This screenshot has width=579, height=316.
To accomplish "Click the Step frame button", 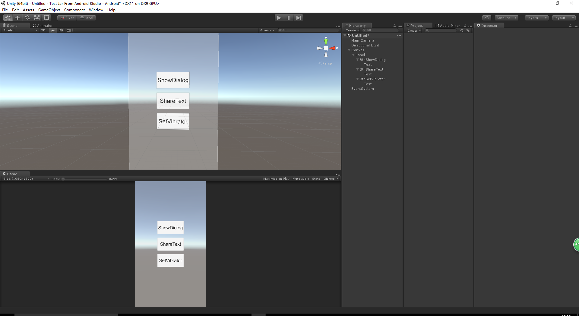I will (299, 18).
